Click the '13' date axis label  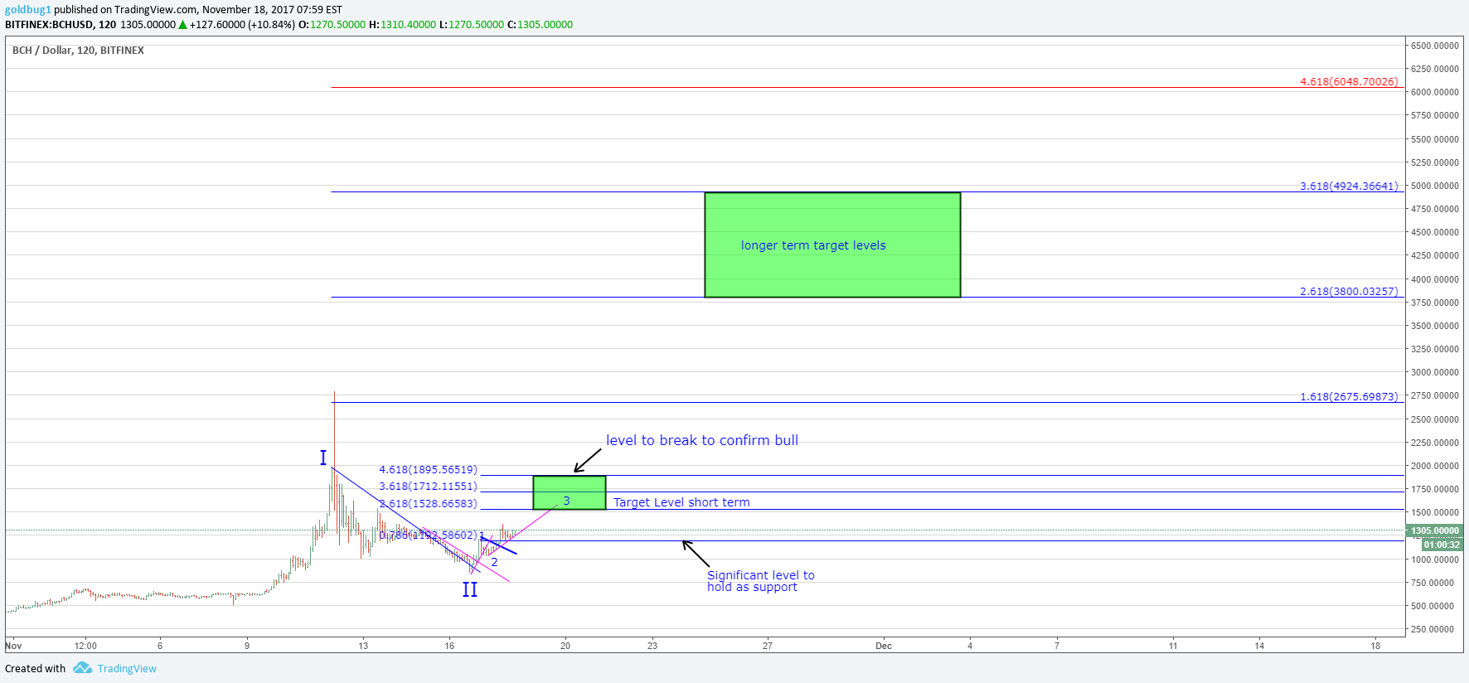(x=363, y=646)
